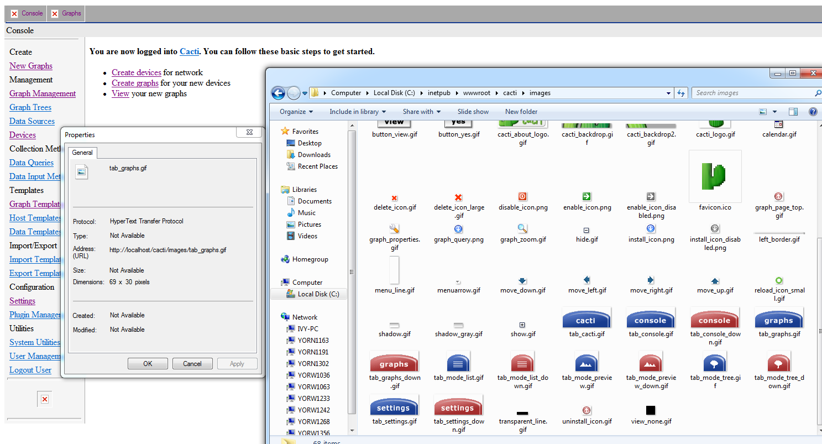822x444 pixels.
Task: Select tab_mode_list_down.gif icon
Action: [x=522, y=362]
